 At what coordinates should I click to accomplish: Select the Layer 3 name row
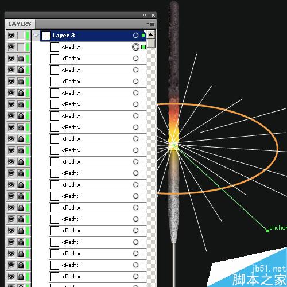point(64,36)
